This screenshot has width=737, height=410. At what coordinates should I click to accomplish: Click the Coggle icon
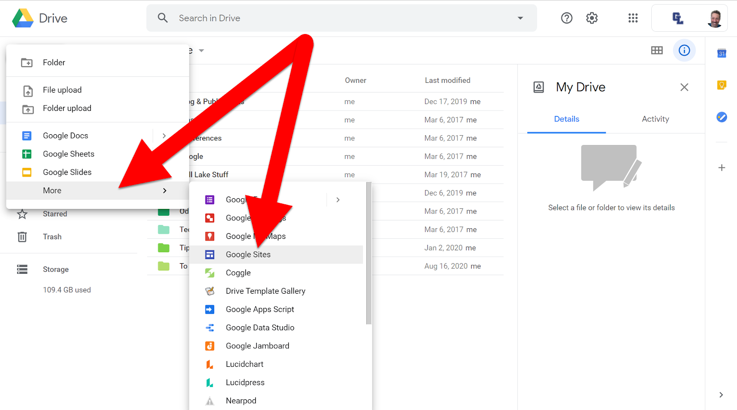point(210,273)
